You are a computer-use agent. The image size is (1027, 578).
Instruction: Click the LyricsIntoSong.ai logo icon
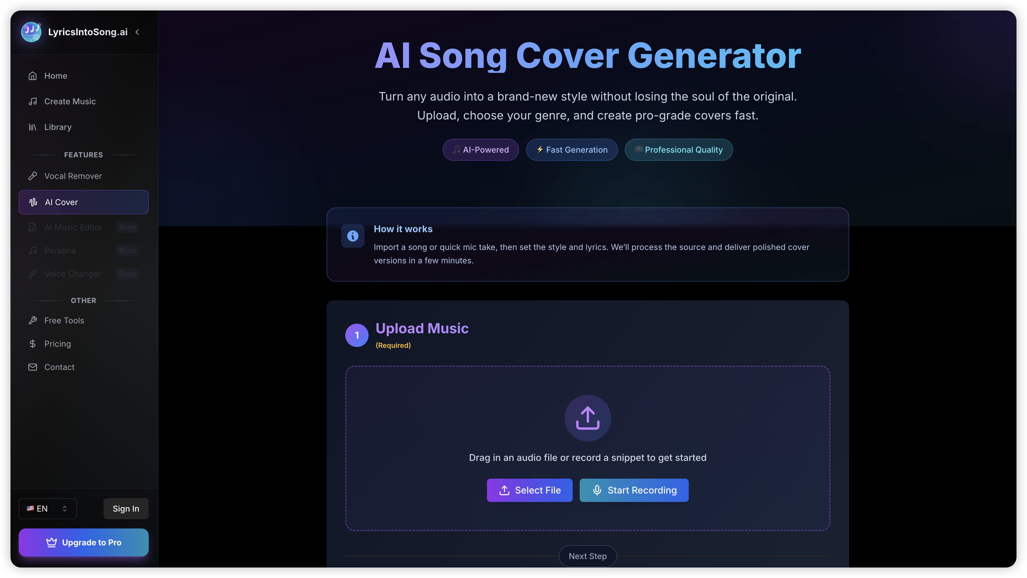pos(31,32)
